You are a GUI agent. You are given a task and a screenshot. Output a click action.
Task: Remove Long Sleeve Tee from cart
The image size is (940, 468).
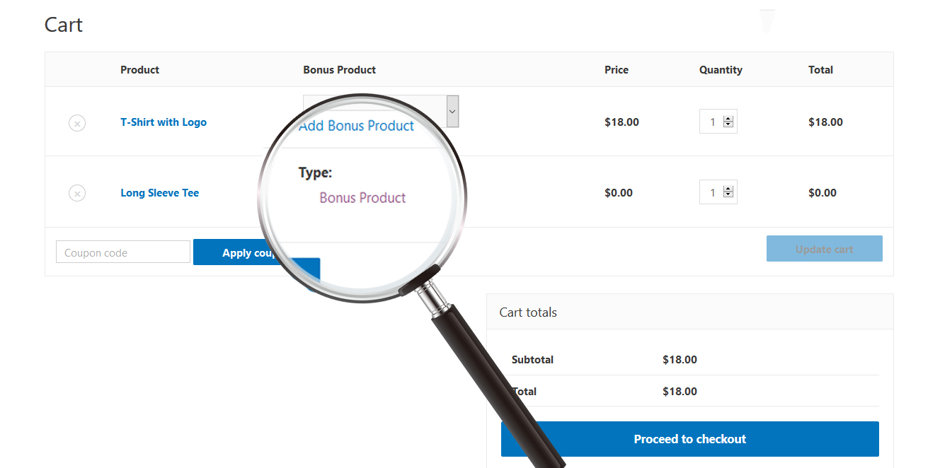(x=77, y=193)
